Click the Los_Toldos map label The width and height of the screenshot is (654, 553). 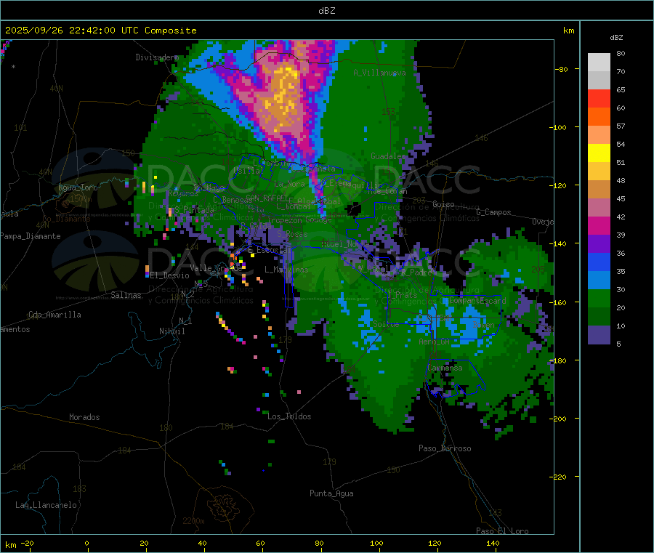coord(289,416)
